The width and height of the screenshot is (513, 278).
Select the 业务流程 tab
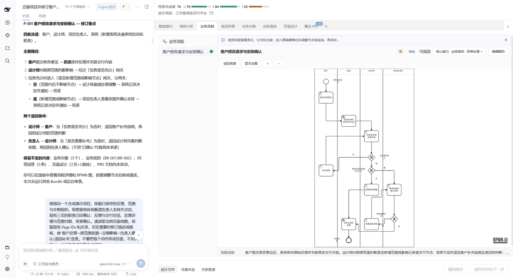click(x=207, y=26)
